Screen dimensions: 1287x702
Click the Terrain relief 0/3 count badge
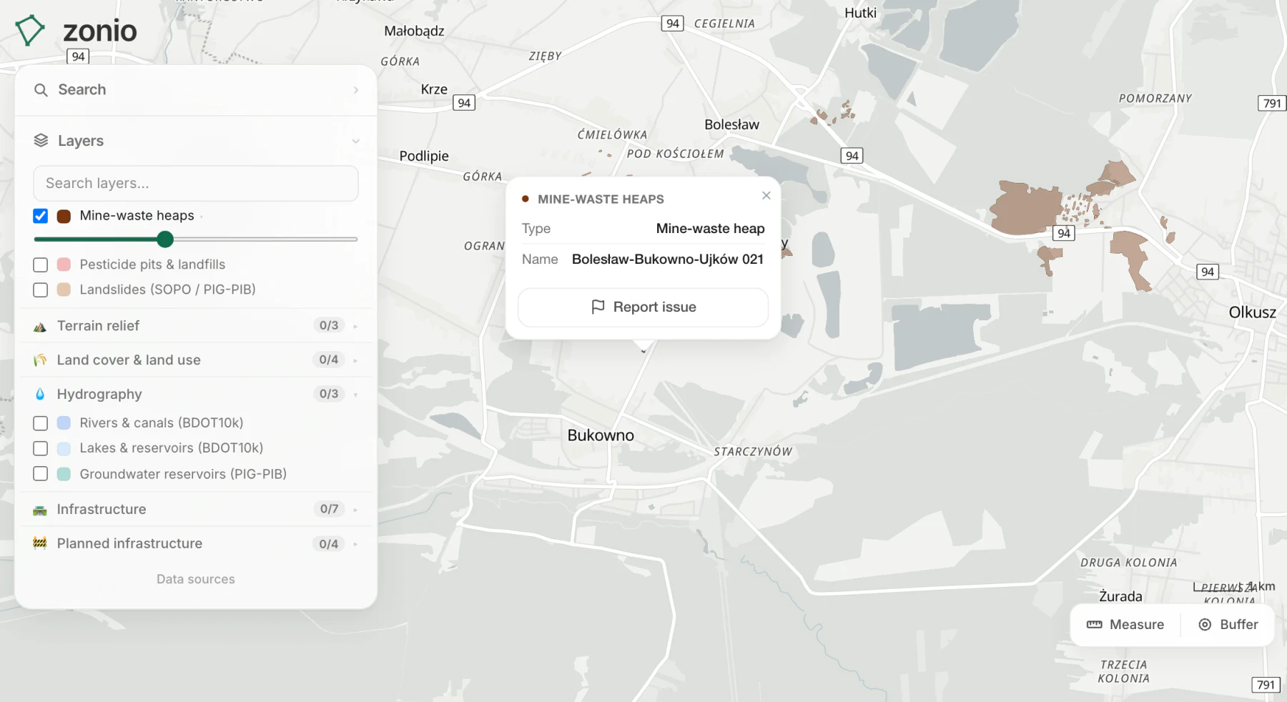point(329,326)
